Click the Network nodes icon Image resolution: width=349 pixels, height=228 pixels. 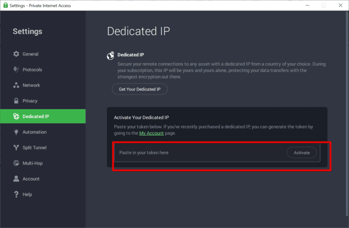coord(16,85)
